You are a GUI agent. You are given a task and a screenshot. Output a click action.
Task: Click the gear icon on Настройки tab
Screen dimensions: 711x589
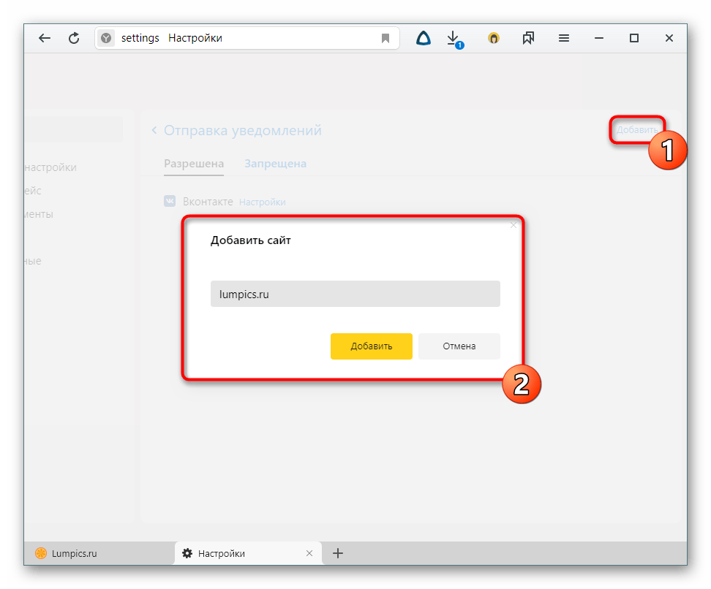[187, 553]
